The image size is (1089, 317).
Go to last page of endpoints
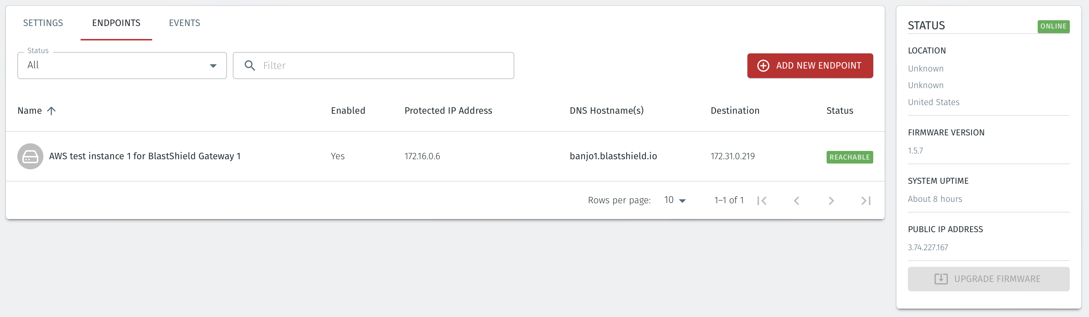[865, 200]
